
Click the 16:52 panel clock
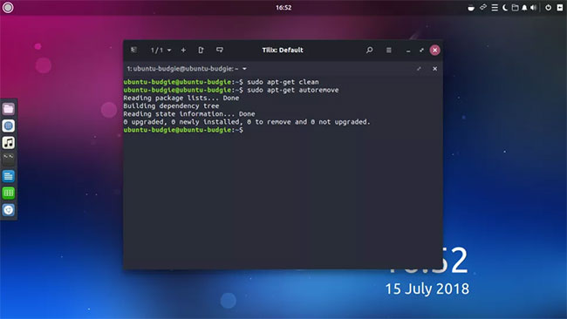coord(283,7)
